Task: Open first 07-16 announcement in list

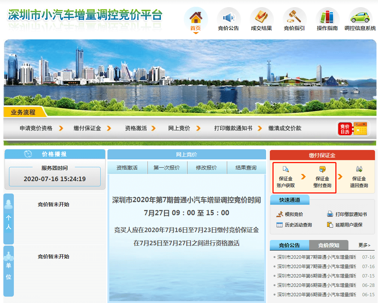Action: (x=316, y=257)
